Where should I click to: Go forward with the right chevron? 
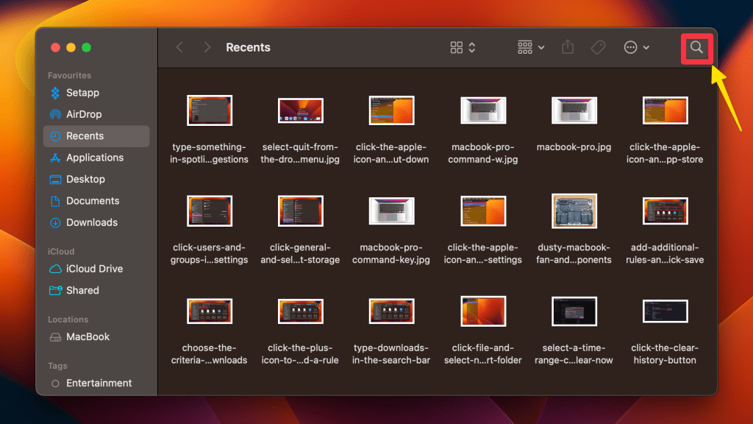[207, 47]
